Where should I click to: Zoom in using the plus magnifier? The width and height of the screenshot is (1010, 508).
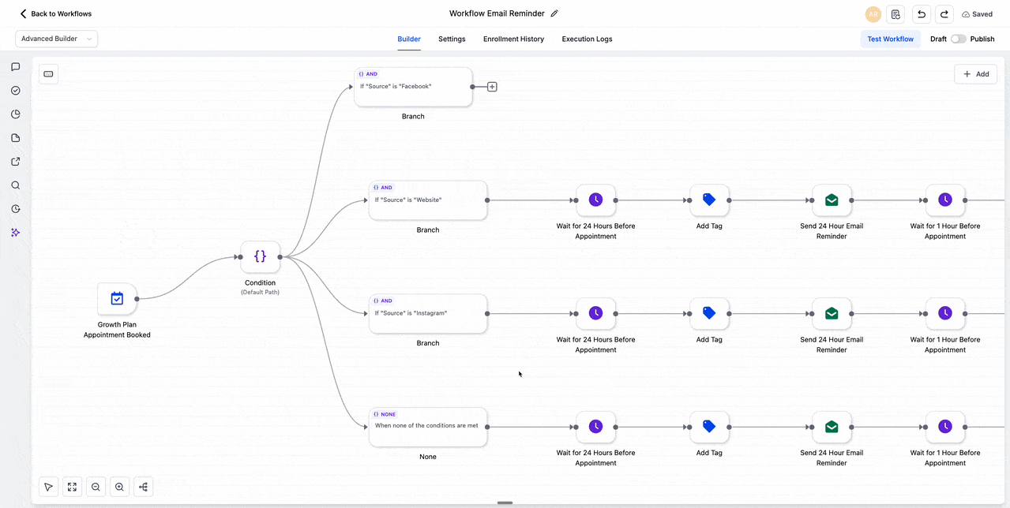click(x=119, y=487)
